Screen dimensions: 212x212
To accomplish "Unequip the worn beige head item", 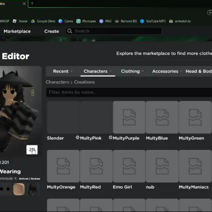I will pyautogui.click(x=19, y=189).
